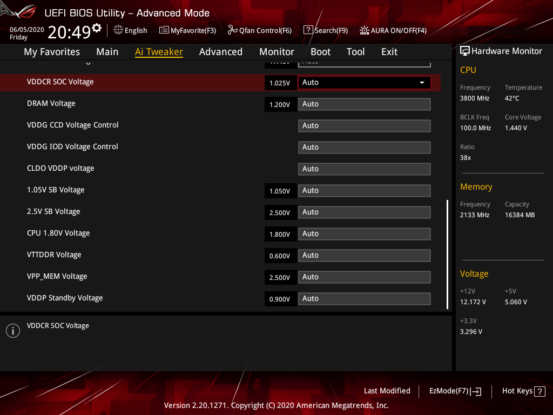The height and width of the screenshot is (415, 553).
Task: Expand VDDCR SOC Voltage dropdown arrow
Action: [x=422, y=83]
